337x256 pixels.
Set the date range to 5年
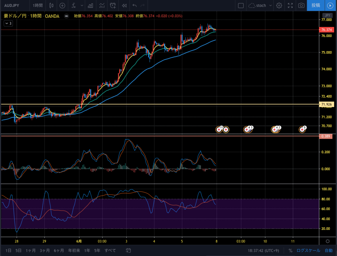[x=97, y=250]
